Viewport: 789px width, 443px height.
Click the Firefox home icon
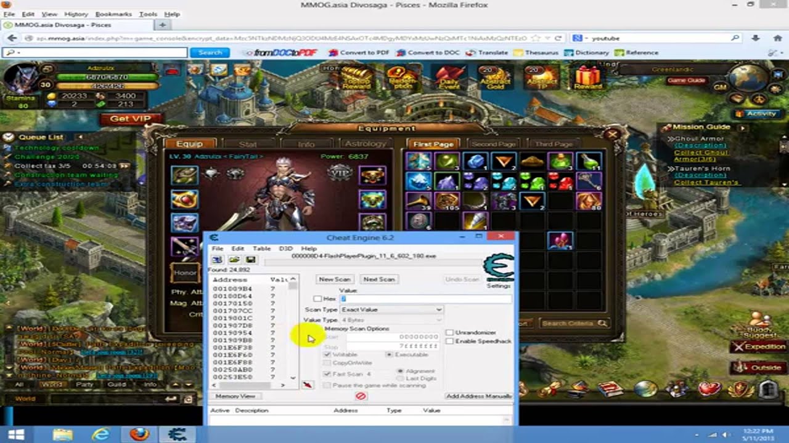pyautogui.click(x=777, y=38)
